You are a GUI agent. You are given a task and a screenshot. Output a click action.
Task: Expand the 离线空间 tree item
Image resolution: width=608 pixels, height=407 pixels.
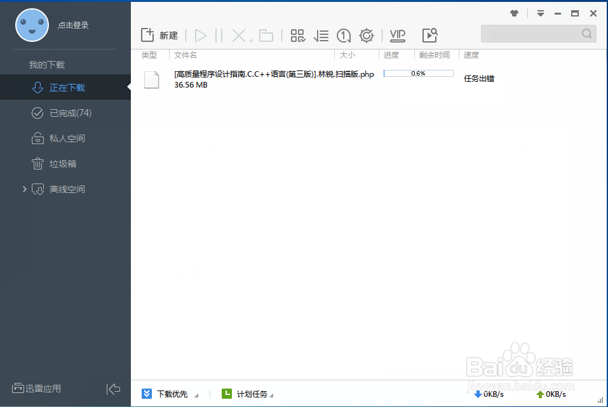[24, 189]
